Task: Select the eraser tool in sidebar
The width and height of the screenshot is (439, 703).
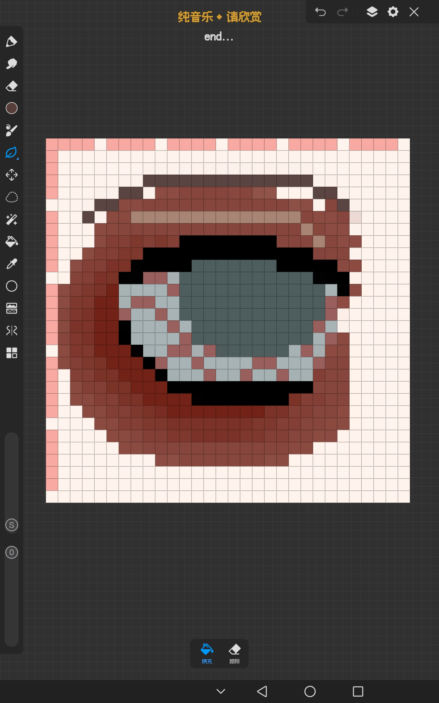Action: (12, 86)
